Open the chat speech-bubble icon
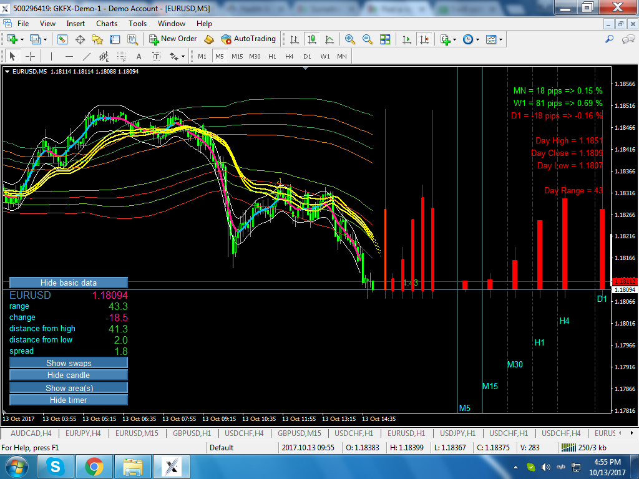639x479 pixels. pyautogui.click(x=628, y=39)
